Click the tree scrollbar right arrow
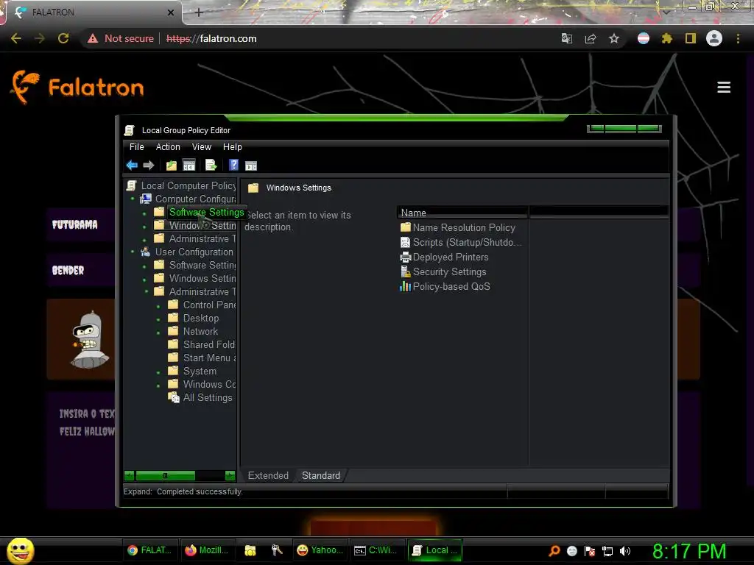This screenshot has width=754, height=565. click(x=230, y=476)
